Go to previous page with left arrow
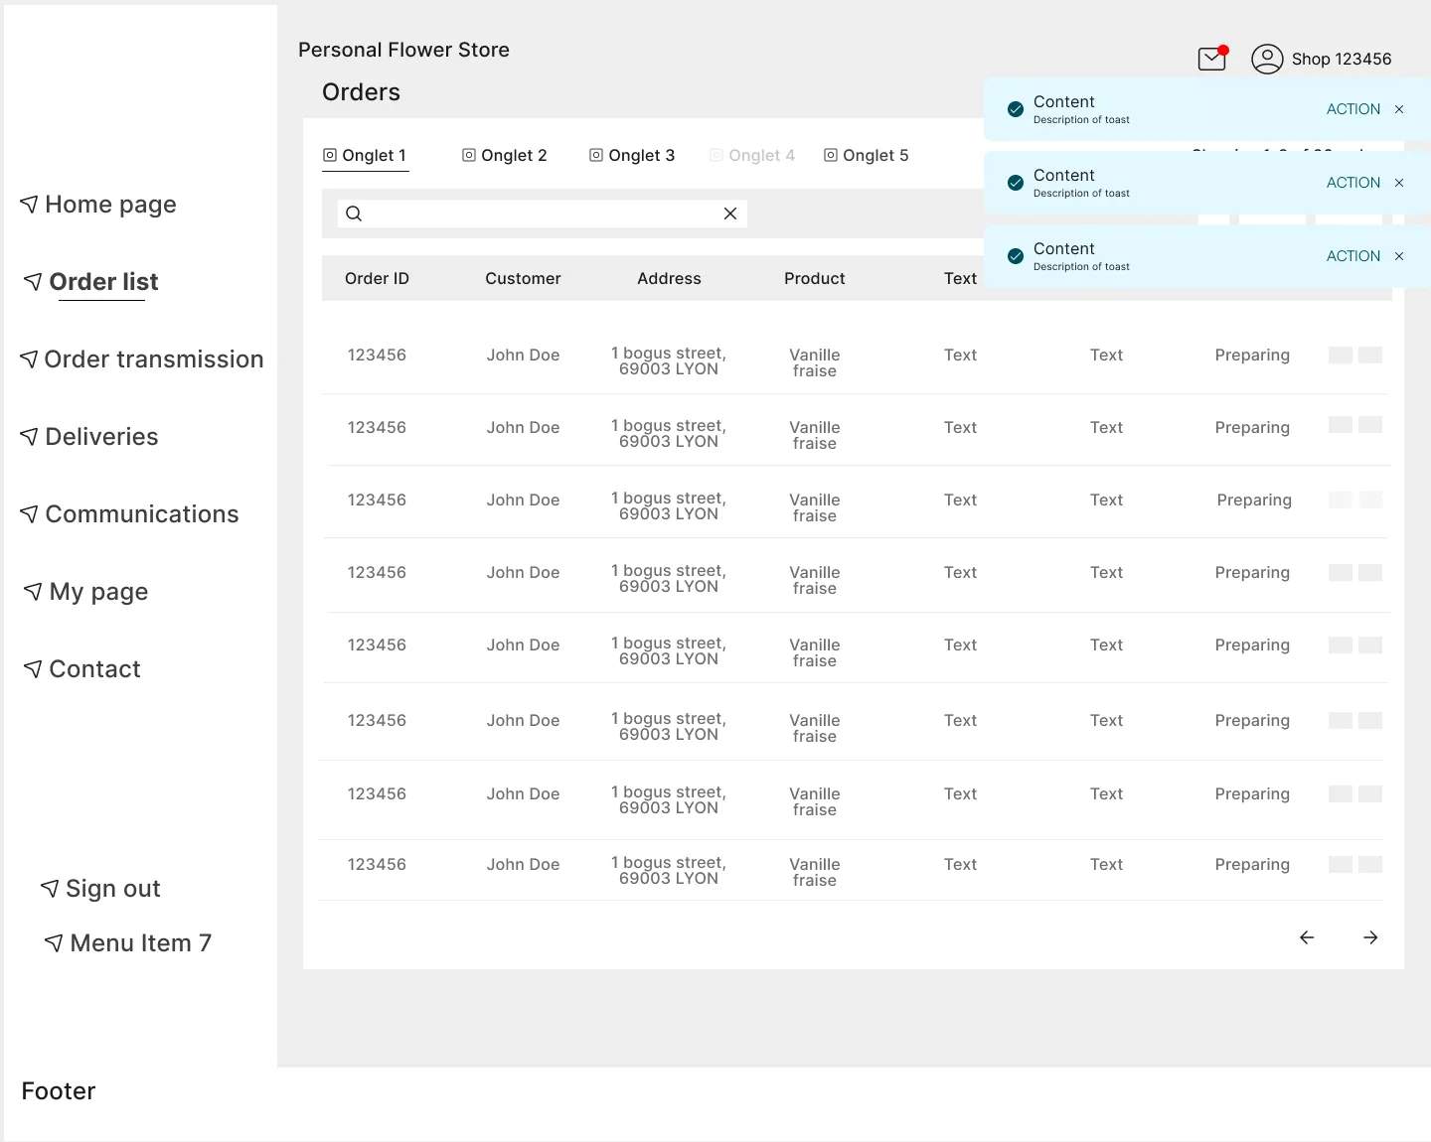1431x1142 pixels. pos(1307,937)
